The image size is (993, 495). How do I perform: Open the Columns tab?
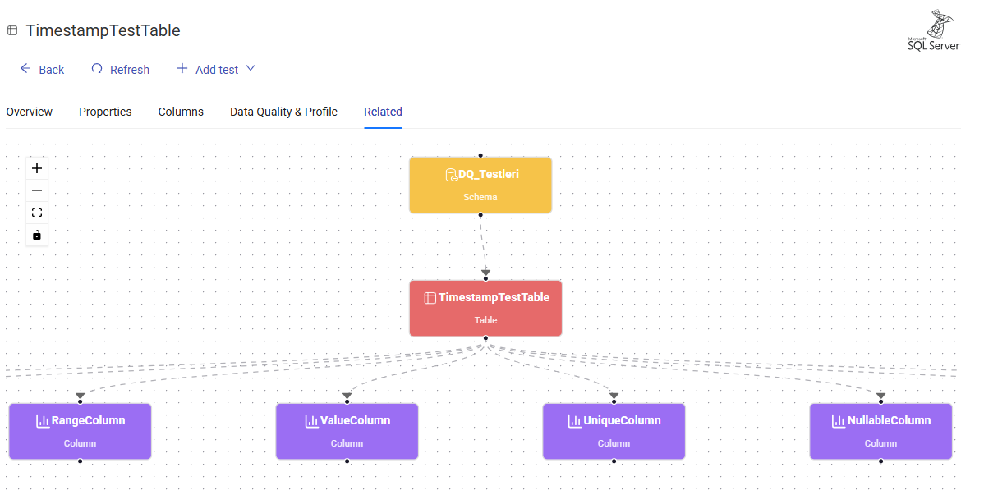point(181,112)
